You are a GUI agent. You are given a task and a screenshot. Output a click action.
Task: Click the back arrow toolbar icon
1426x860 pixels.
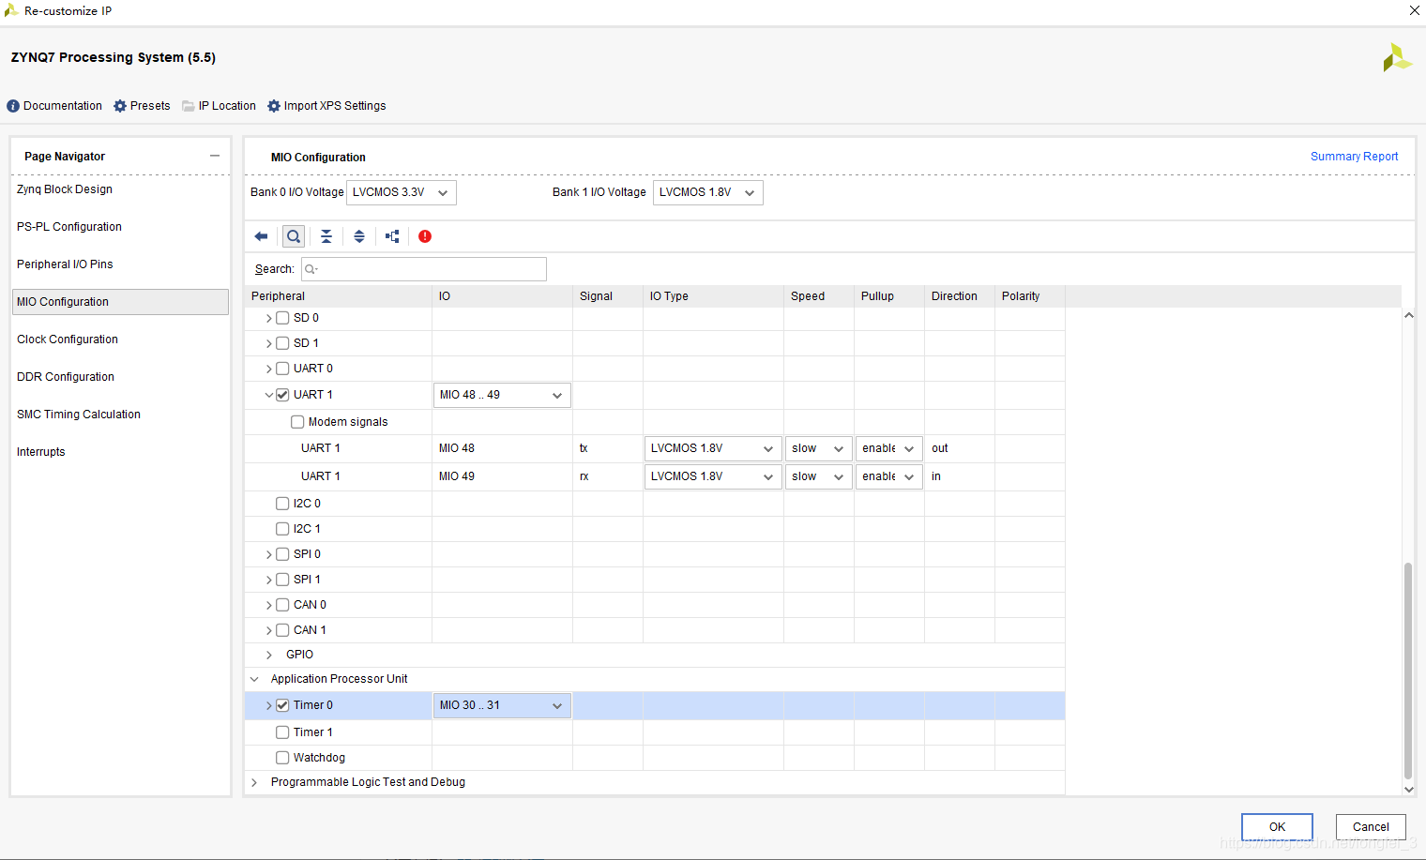(x=261, y=236)
